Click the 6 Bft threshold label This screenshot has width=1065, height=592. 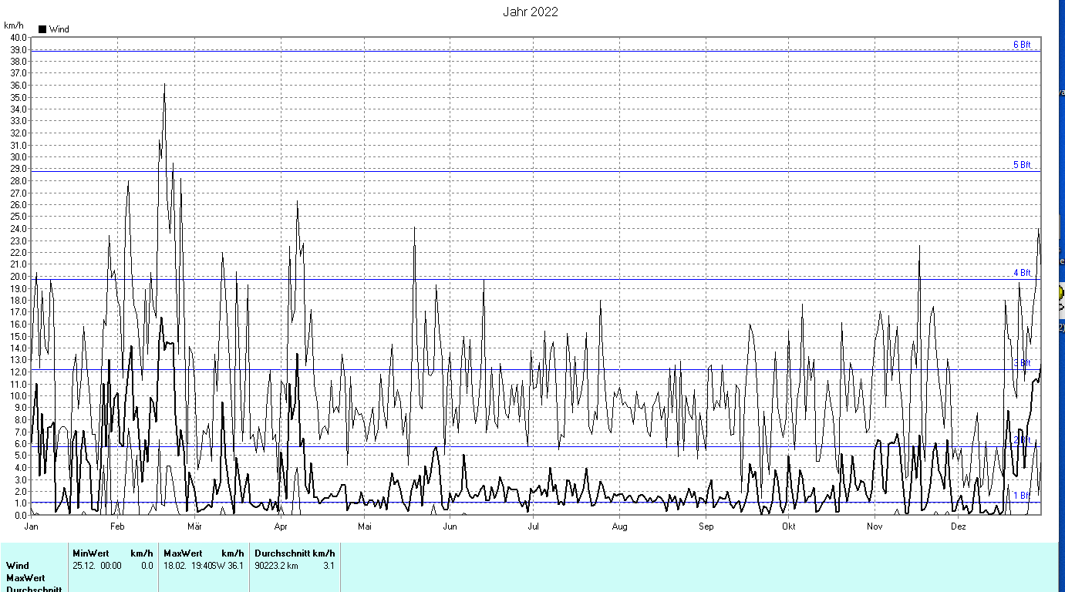coord(1022,45)
